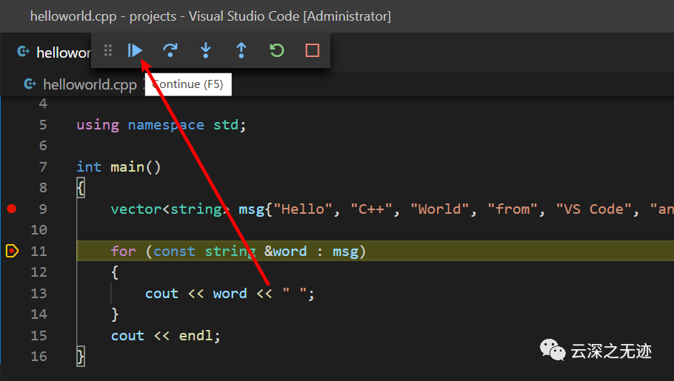
Task: Click the "VS Code" string literal
Action: pos(593,209)
